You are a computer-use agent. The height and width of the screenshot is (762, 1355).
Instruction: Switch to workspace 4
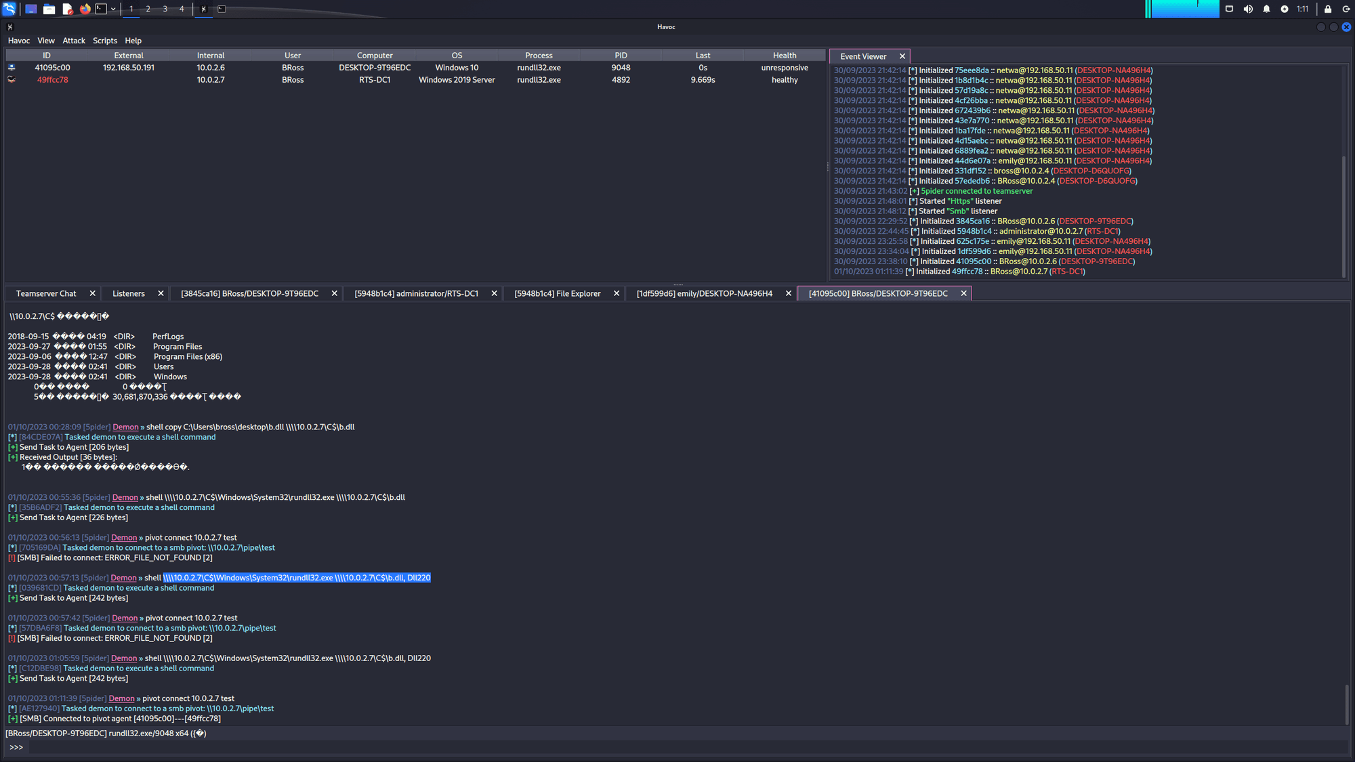point(182,9)
